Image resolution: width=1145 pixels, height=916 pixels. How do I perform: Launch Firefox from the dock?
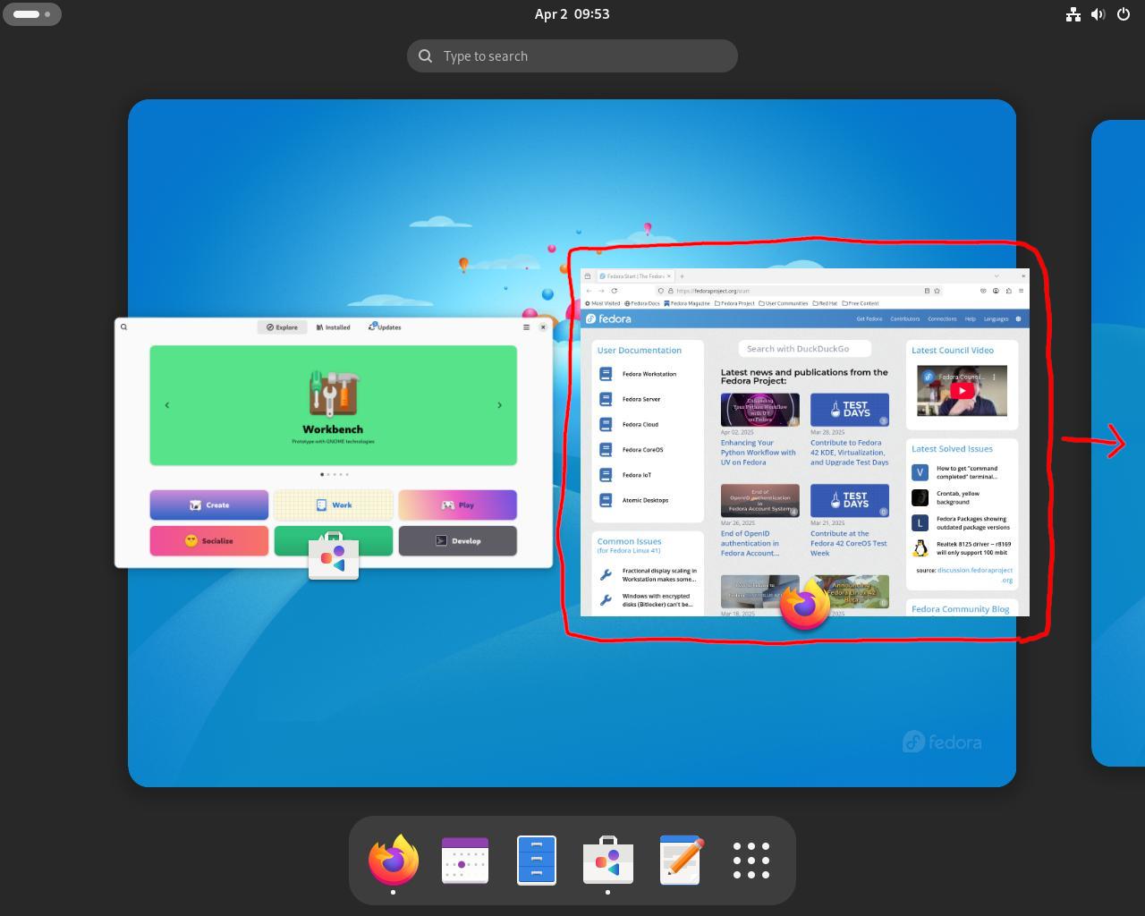click(394, 861)
